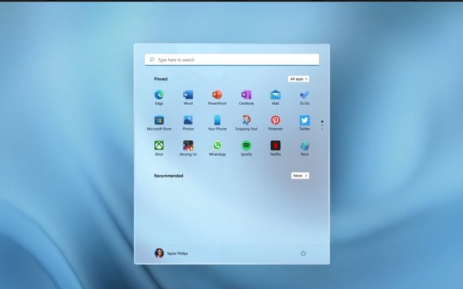Click the pinned apps page indicator dots
The width and height of the screenshot is (463, 289).
click(322, 125)
